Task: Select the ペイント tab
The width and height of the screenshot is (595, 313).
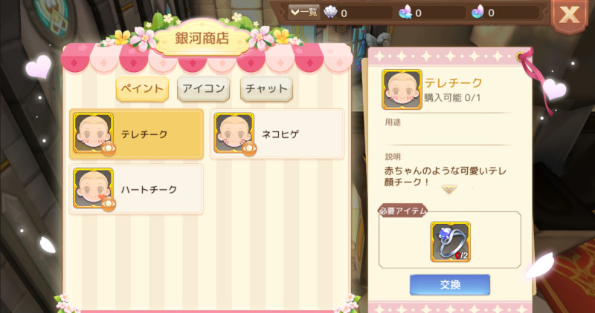Action: [142, 89]
